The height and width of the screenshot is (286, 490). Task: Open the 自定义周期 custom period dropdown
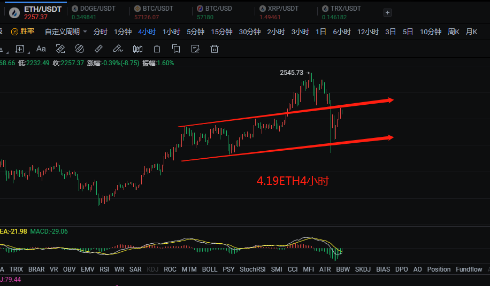point(66,32)
